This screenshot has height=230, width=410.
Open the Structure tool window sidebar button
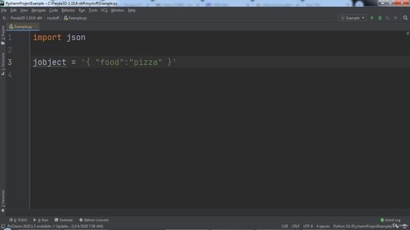[x=3, y=64]
